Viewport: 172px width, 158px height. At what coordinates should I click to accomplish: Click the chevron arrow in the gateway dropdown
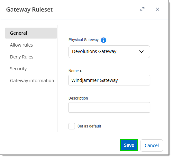click(141, 52)
